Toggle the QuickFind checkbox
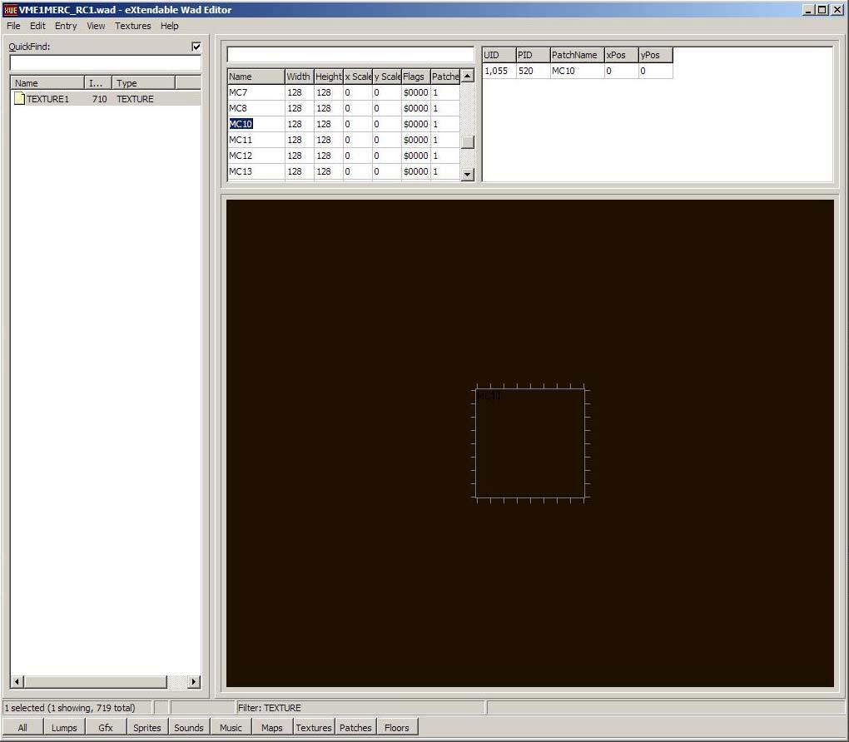The height and width of the screenshot is (742, 849). coord(196,47)
